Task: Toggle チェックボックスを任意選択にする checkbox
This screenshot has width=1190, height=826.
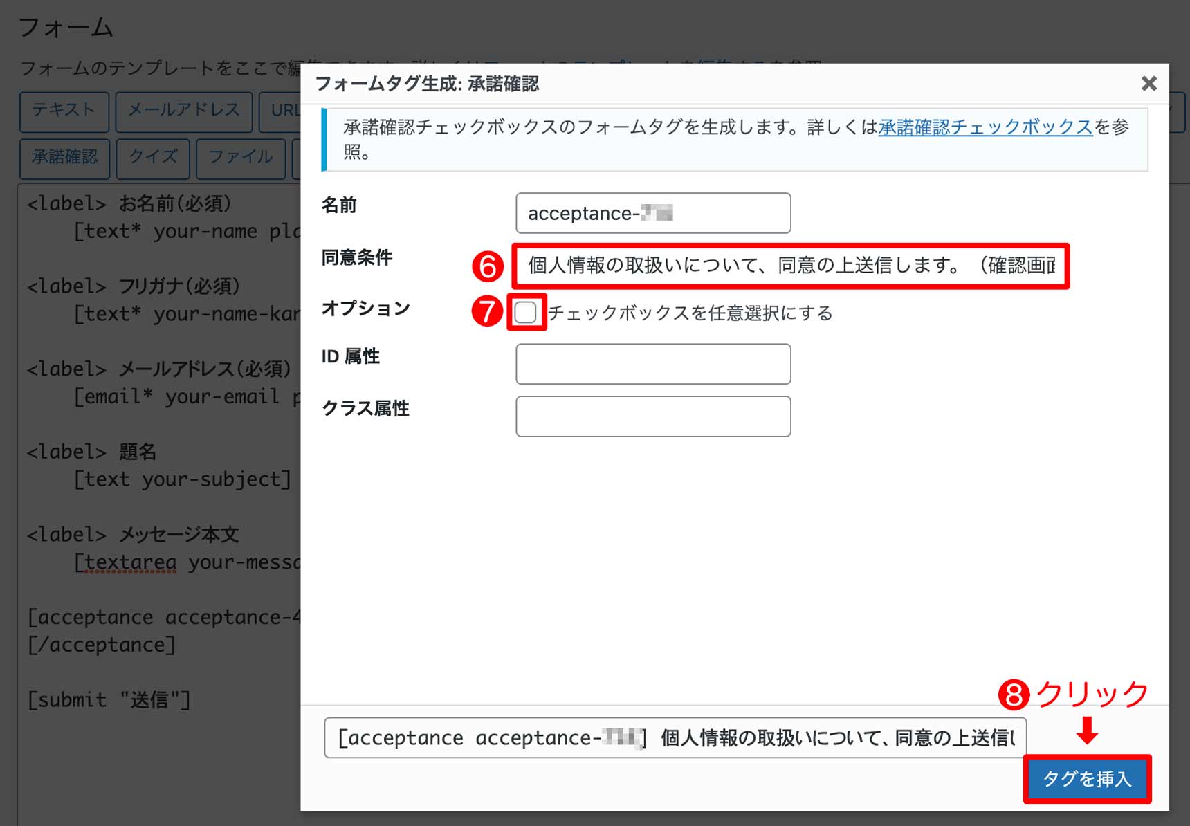Action: tap(526, 313)
